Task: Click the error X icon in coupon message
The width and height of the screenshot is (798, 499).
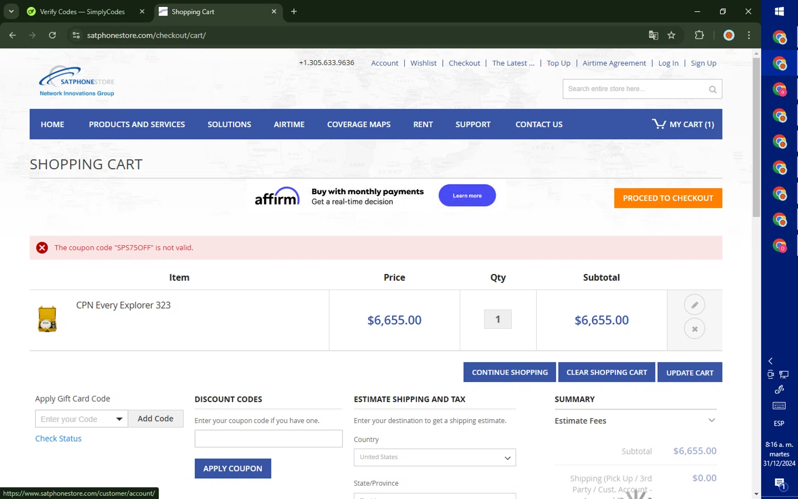Action: pyautogui.click(x=42, y=247)
